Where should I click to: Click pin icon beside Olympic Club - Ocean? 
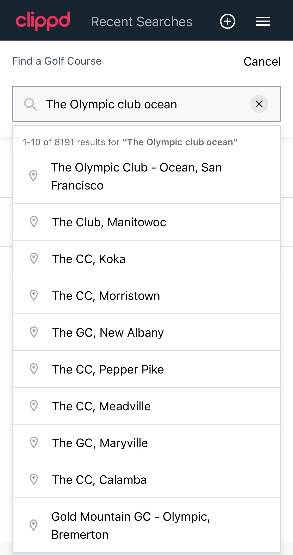34,176
